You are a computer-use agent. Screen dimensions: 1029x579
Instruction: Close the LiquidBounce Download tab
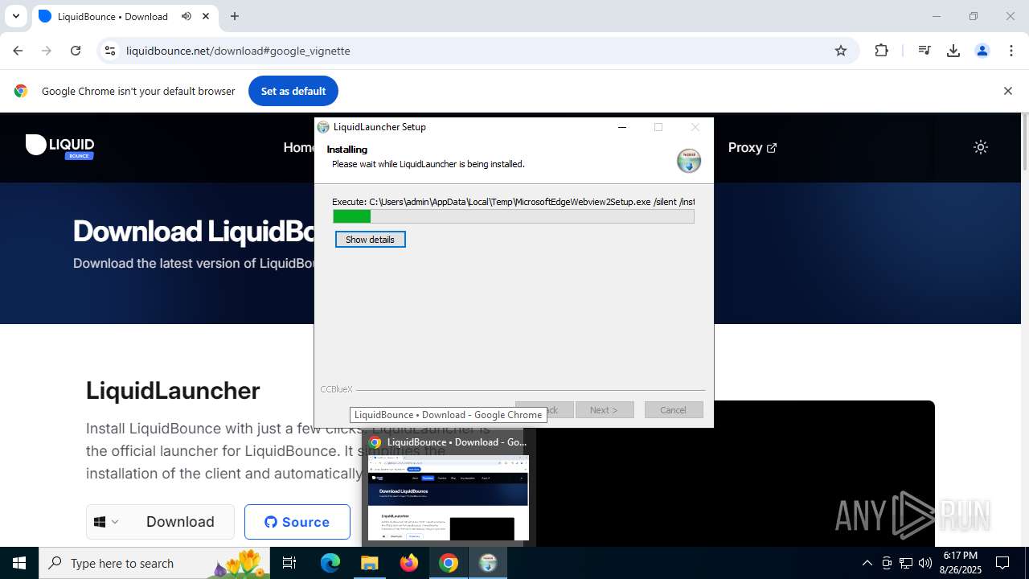(x=206, y=16)
